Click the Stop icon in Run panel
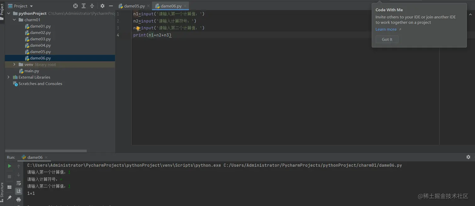 coord(9,176)
